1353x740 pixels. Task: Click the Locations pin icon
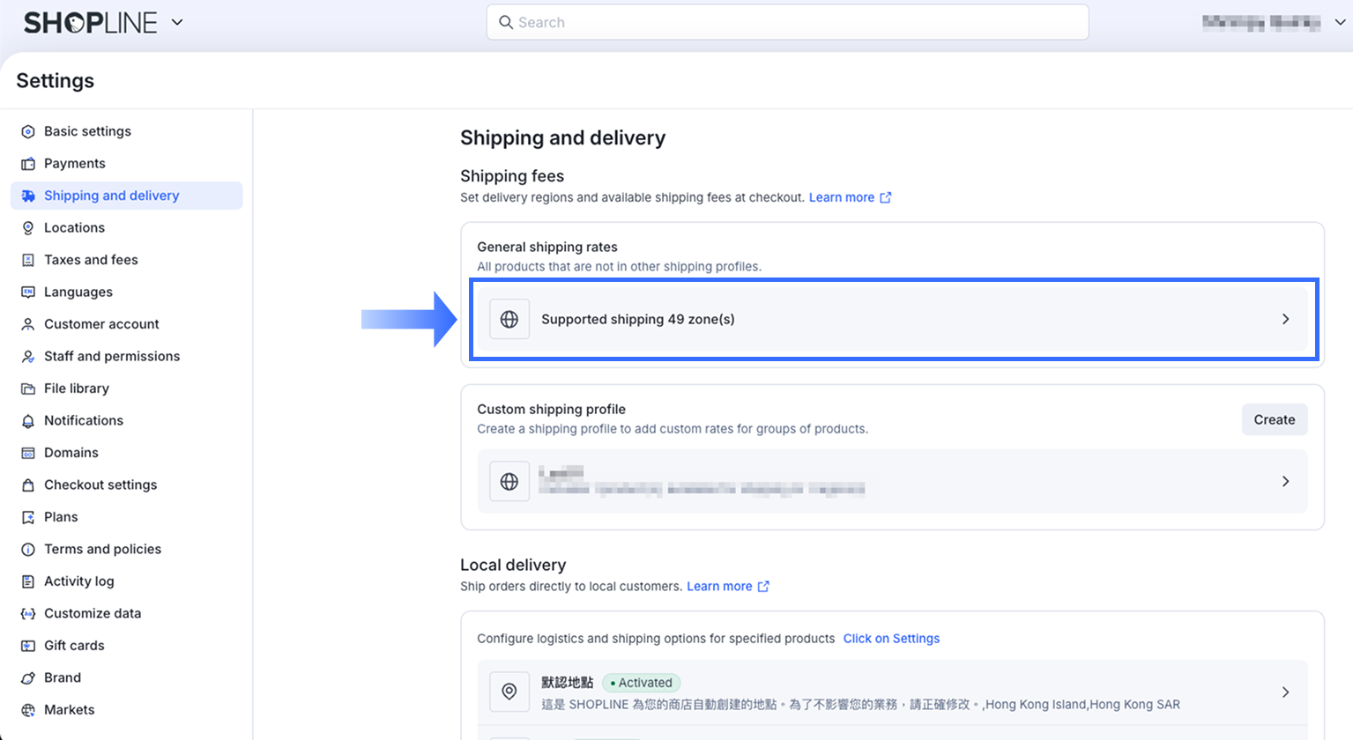pos(28,228)
